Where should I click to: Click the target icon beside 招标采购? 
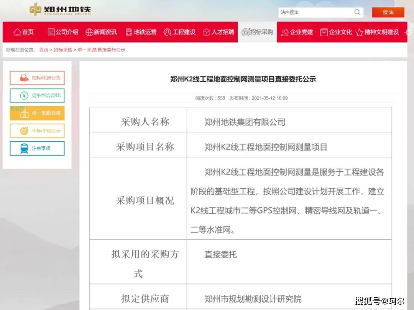(x=246, y=32)
